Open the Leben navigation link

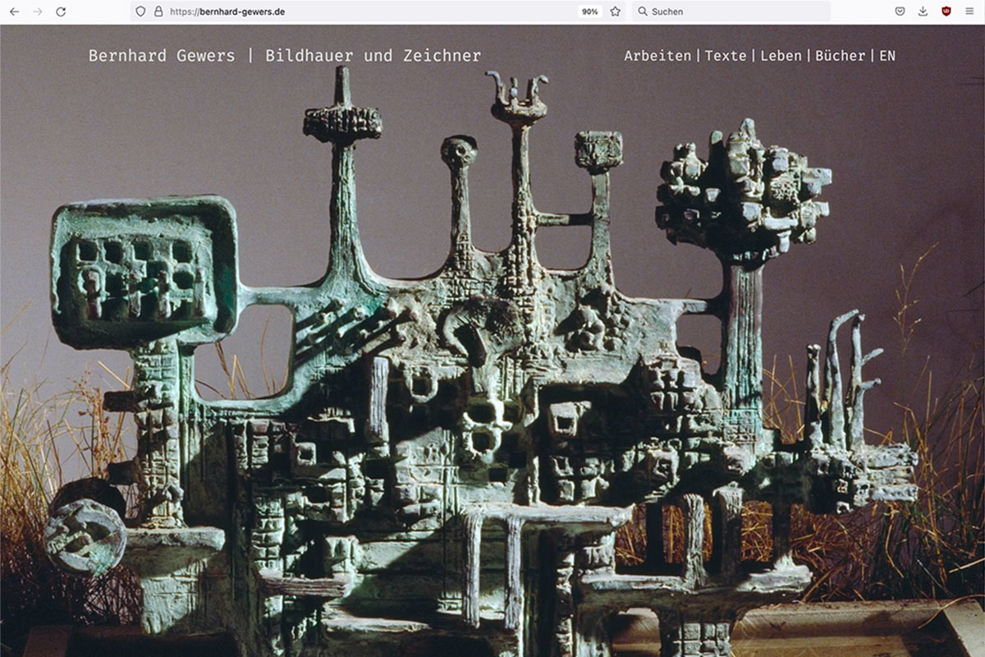coord(781,56)
